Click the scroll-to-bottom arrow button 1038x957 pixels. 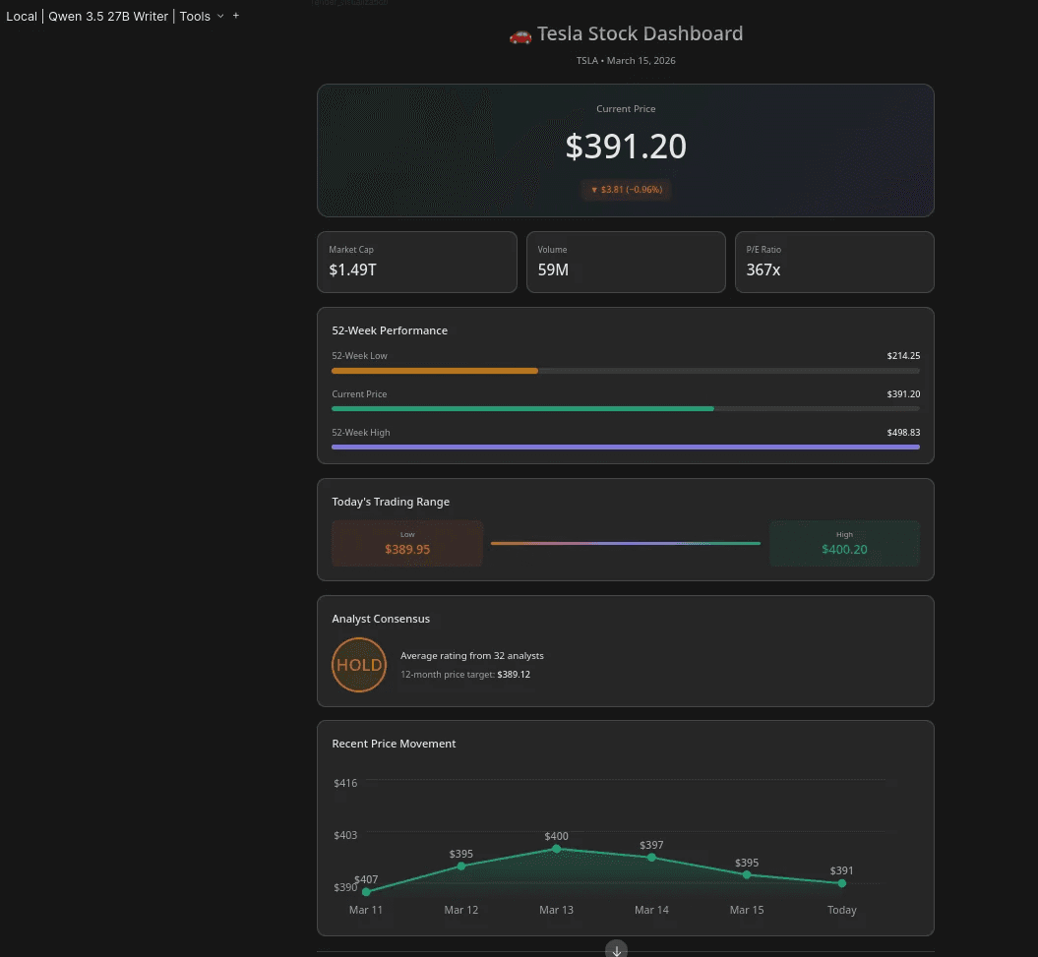click(x=616, y=950)
